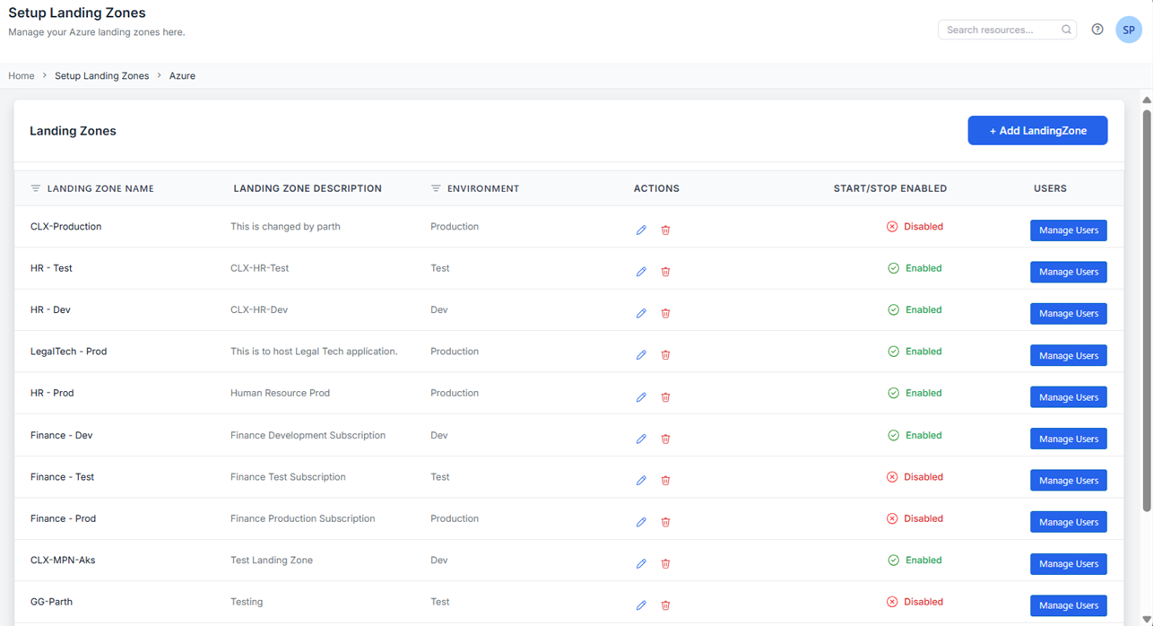The height and width of the screenshot is (626, 1153).
Task: Edit the Finance - Dev landing zone
Action: click(x=641, y=439)
